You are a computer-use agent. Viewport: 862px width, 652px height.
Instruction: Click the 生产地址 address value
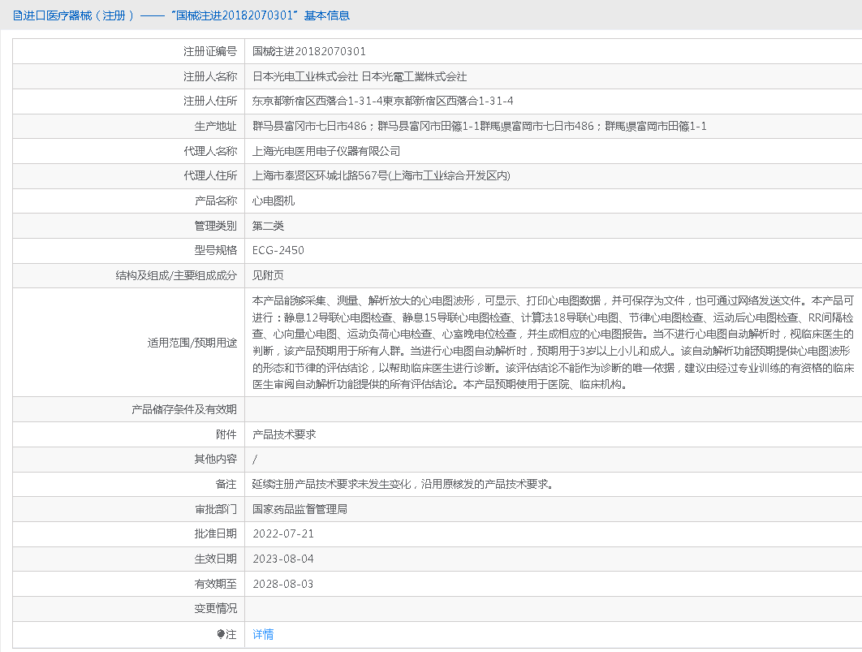tap(479, 126)
